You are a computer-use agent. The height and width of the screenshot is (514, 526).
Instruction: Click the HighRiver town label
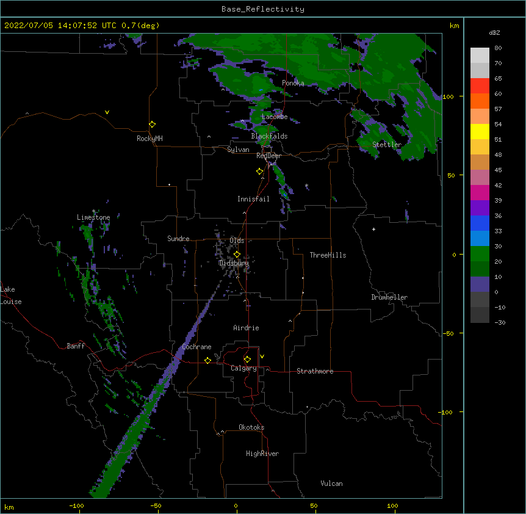tap(262, 454)
